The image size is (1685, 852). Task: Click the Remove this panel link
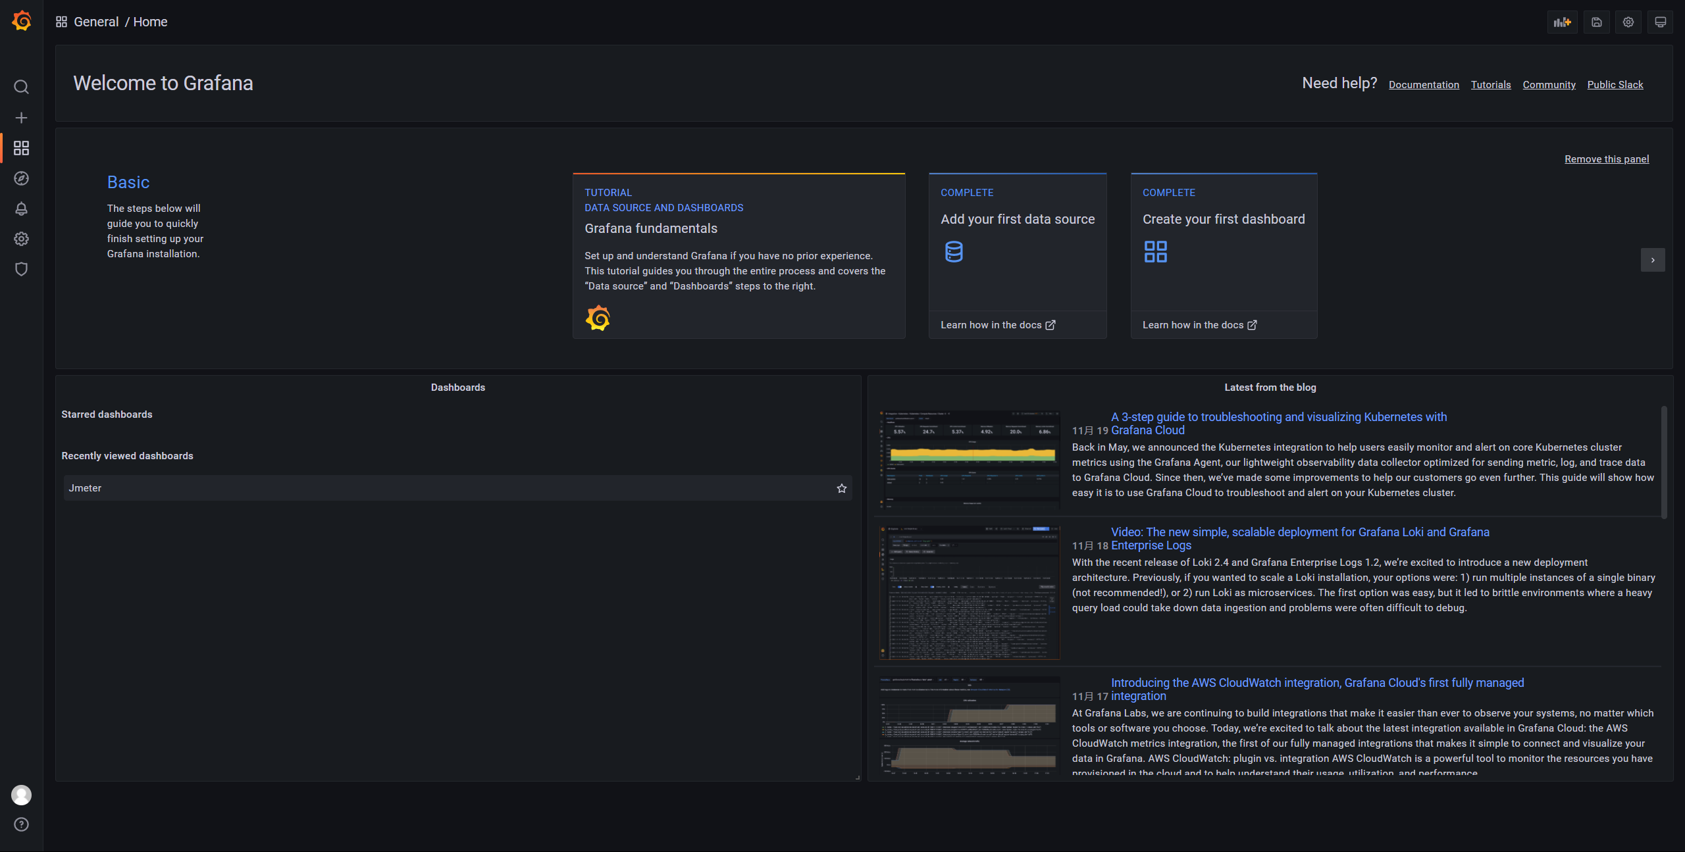(x=1606, y=159)
